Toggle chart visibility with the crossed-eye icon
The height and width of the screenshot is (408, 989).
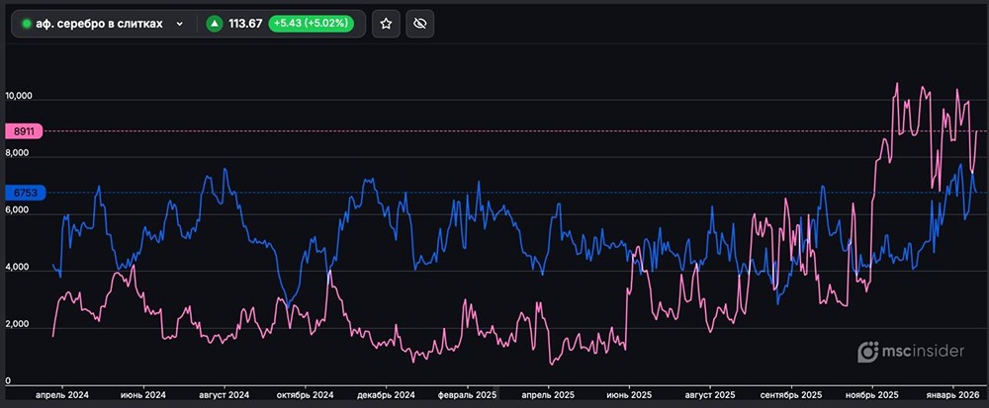[x=419, y=24]
